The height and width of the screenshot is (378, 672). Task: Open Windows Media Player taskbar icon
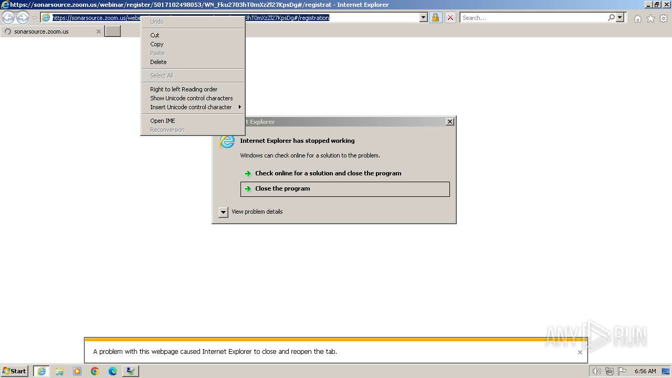pos(77,371)
